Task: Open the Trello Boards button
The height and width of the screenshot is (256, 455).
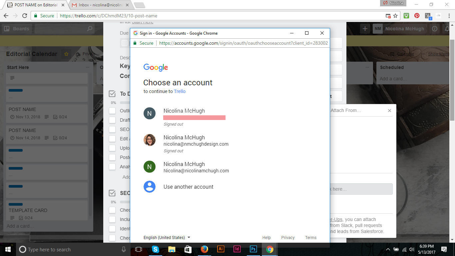Action: point(17,29)
